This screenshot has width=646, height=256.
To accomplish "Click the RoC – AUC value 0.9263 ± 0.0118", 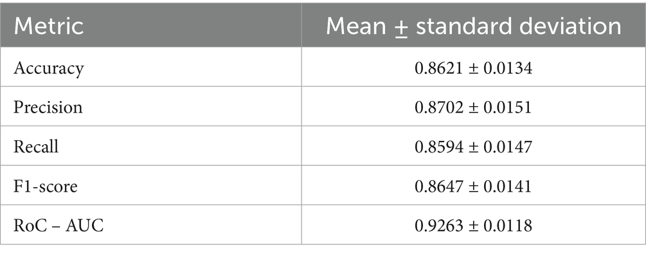I will click(x=473, y=226).
